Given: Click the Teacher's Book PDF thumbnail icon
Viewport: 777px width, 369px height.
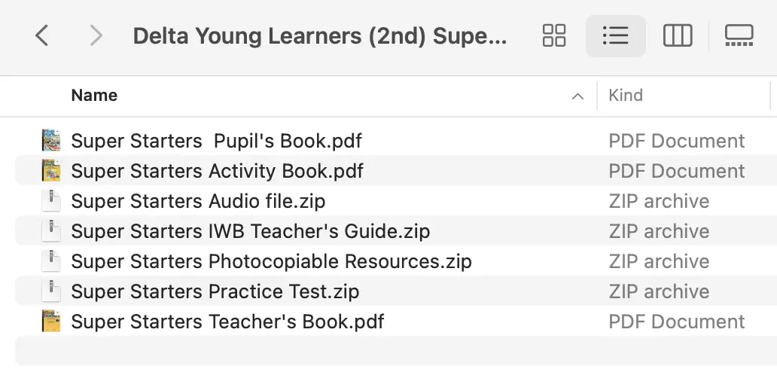Looking at the screenshot, I should click(51, 322).
